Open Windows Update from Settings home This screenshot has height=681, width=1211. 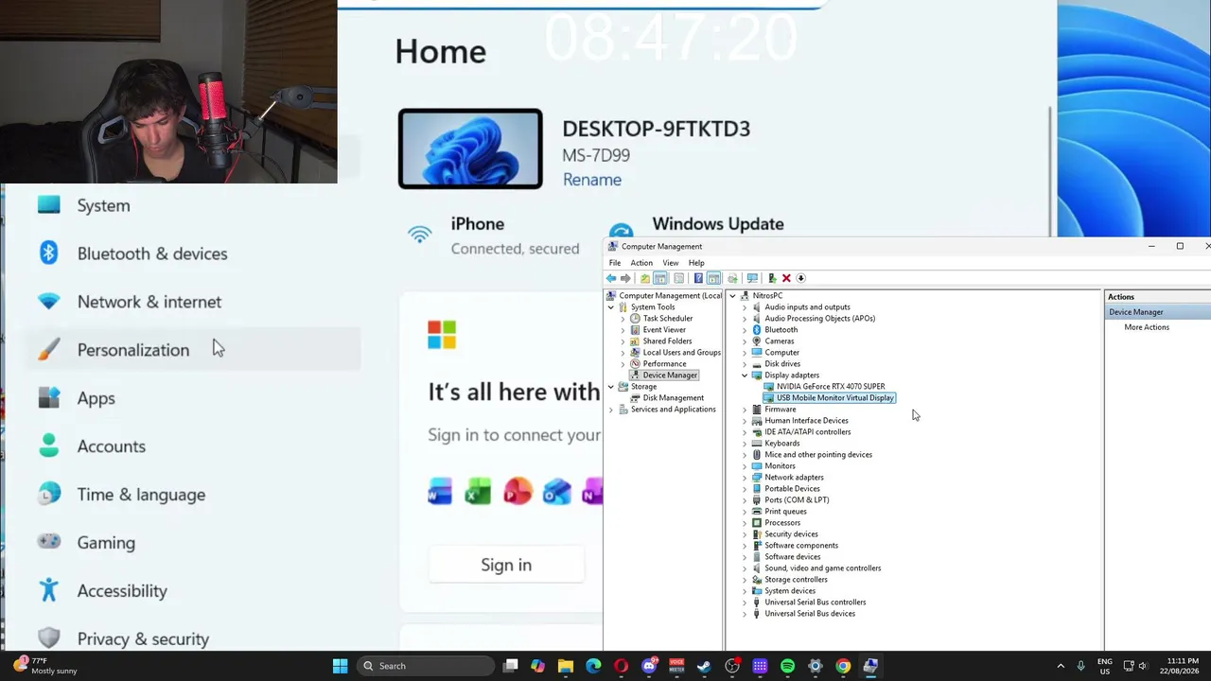(718, 224)
